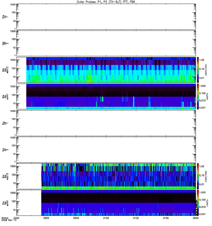Select the thc fbk edc12 color bar

click(x=198, y=176)
